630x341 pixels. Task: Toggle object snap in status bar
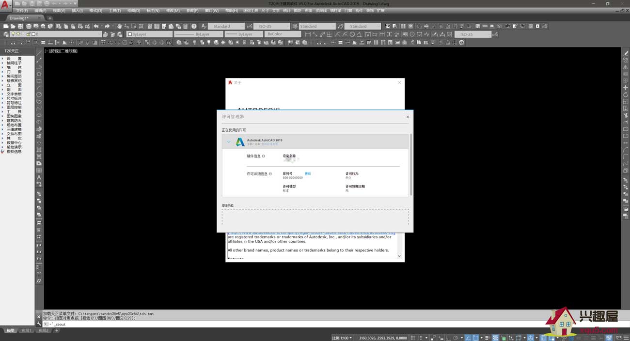475,338
